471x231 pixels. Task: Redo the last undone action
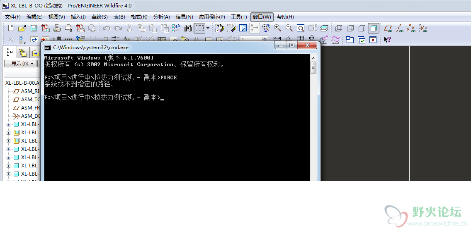point(118,29)
